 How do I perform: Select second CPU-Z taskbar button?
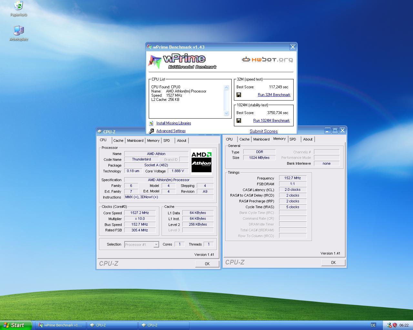pyautogui.click(x=164, y=325)
